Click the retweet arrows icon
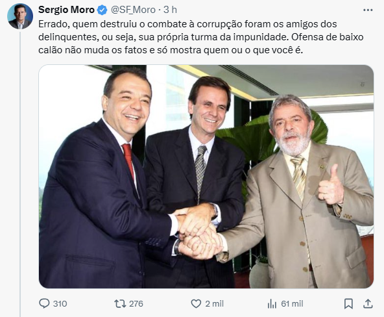This screenshot has width=384, height=317. click(120, 303)
